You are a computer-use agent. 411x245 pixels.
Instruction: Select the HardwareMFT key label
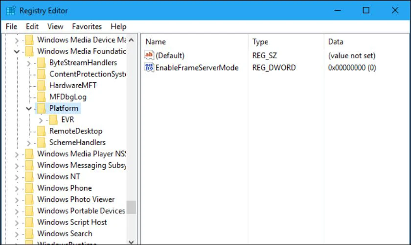[73, 85]
